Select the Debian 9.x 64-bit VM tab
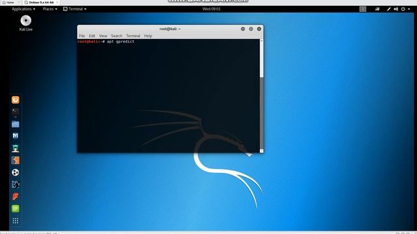This screenshot has width=417, height=234. (x=41, y=3)
